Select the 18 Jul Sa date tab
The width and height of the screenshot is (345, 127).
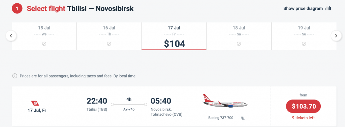pyautogui.click(x=239, y=36)
